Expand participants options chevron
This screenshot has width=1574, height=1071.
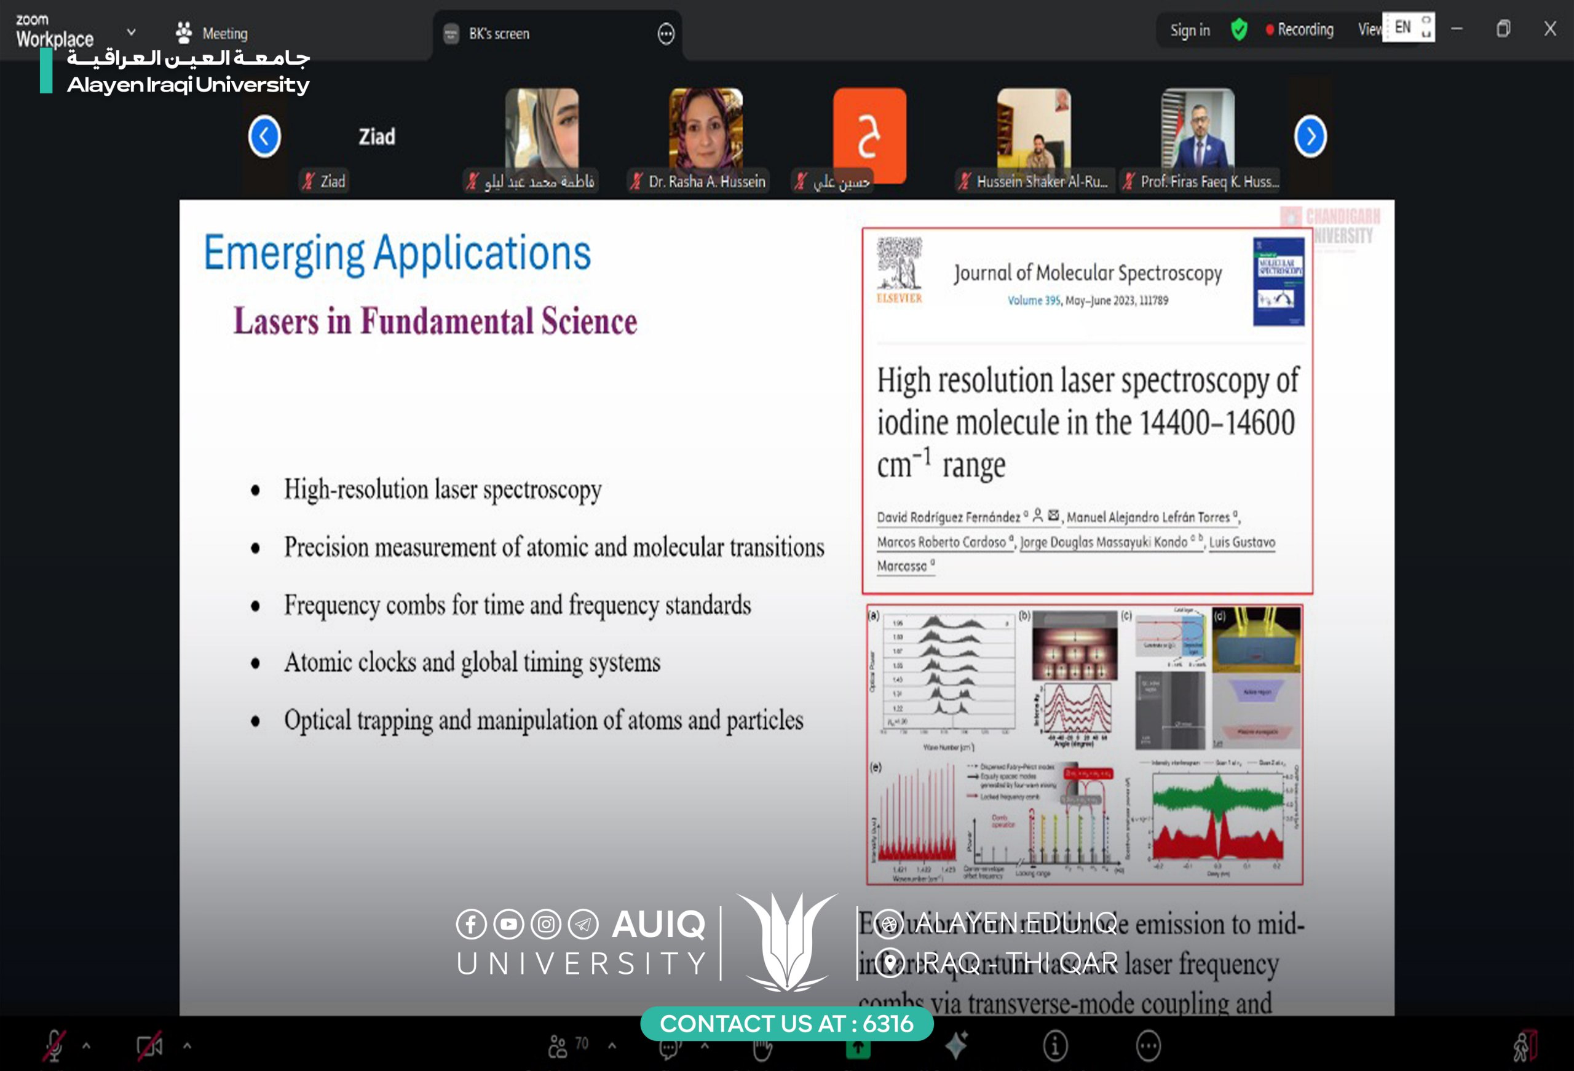coord(612,1046)
